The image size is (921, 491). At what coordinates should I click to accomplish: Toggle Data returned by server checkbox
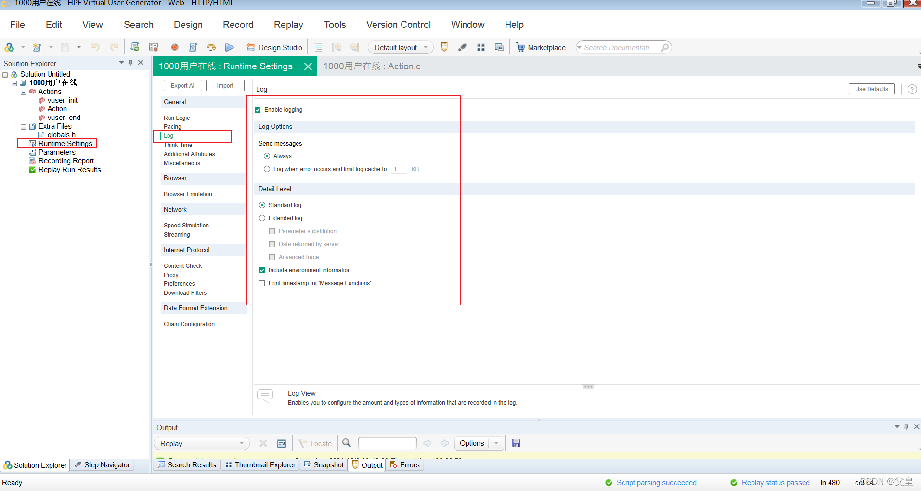[272, 244]
